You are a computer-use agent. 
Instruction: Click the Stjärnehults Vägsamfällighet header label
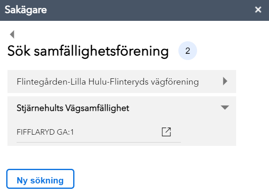coord(73,108)
